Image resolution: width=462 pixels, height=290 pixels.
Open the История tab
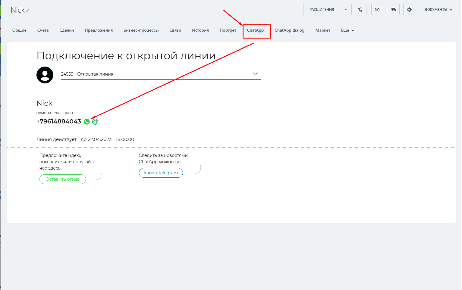tap(200, 30)
